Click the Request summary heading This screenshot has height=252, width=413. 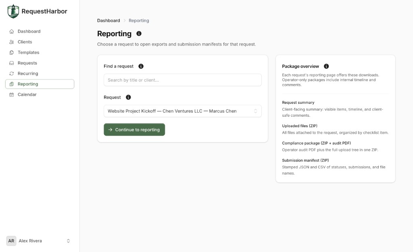click(x=298, y=103)
